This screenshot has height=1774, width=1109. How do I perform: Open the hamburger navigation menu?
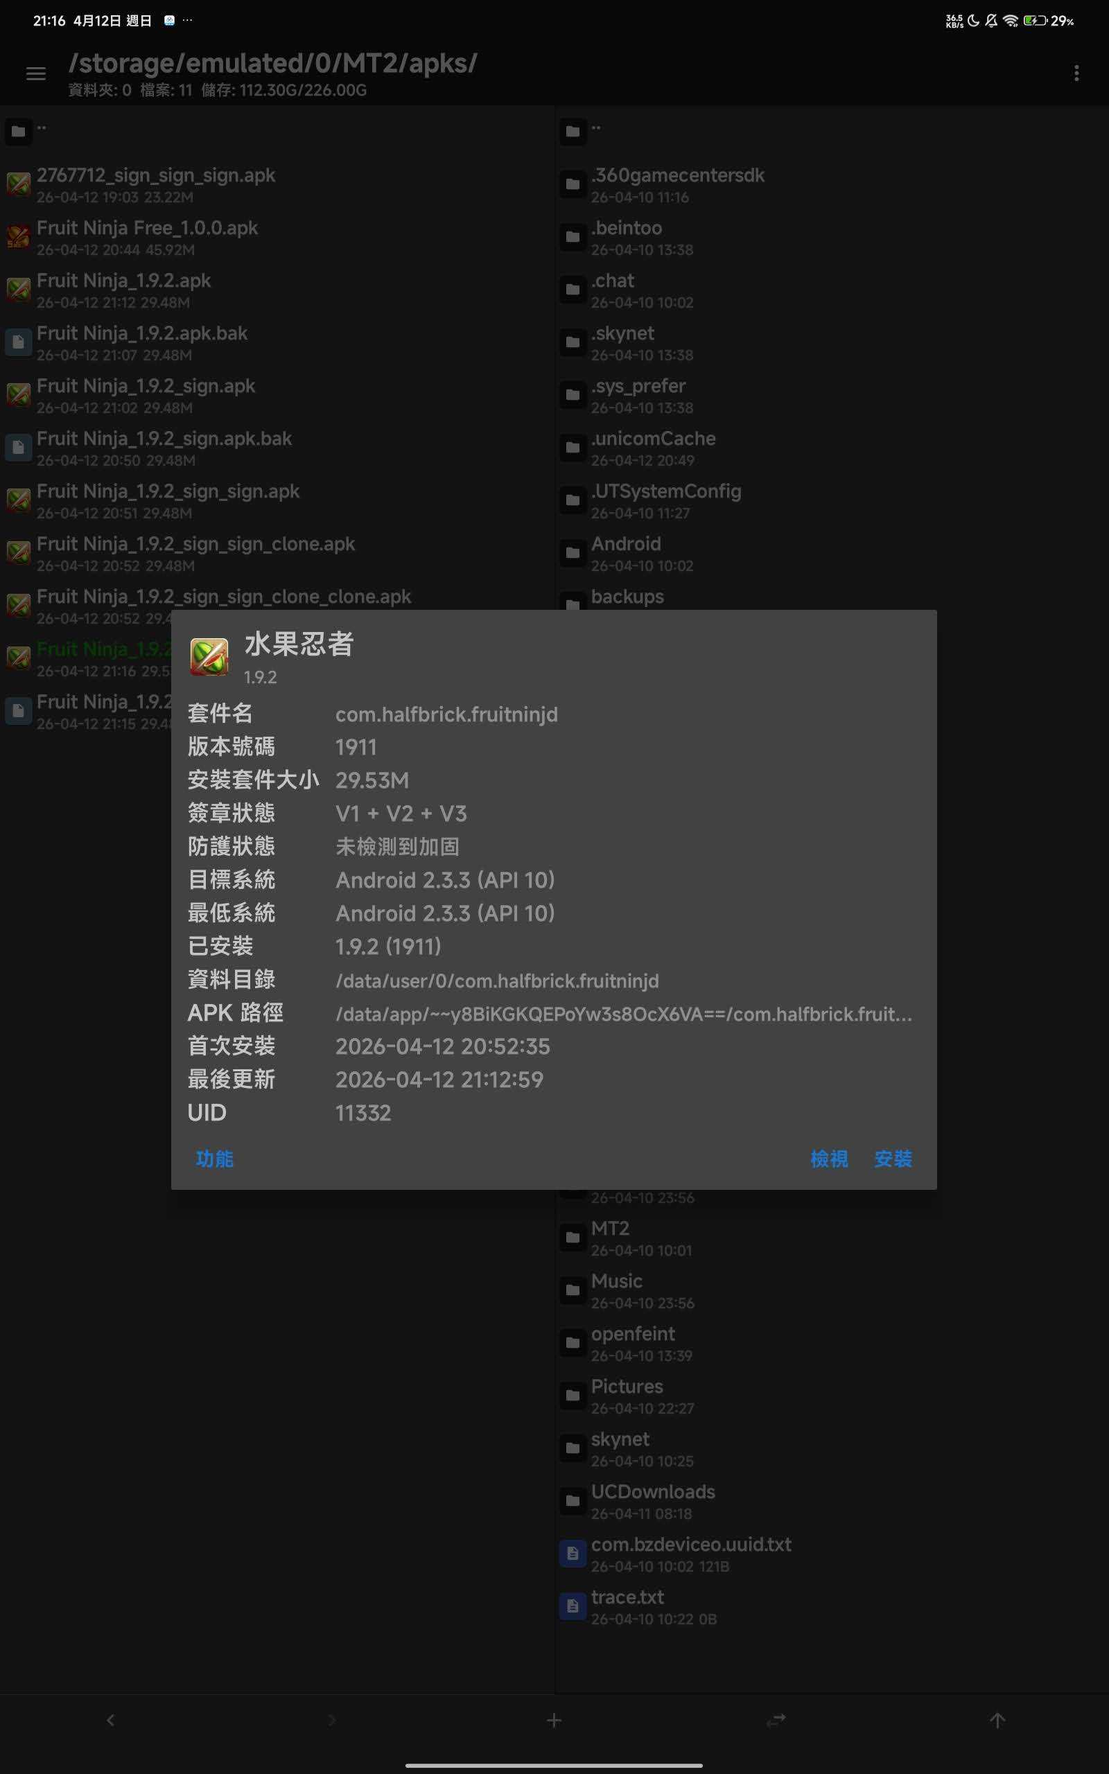[x=35, y=73]
